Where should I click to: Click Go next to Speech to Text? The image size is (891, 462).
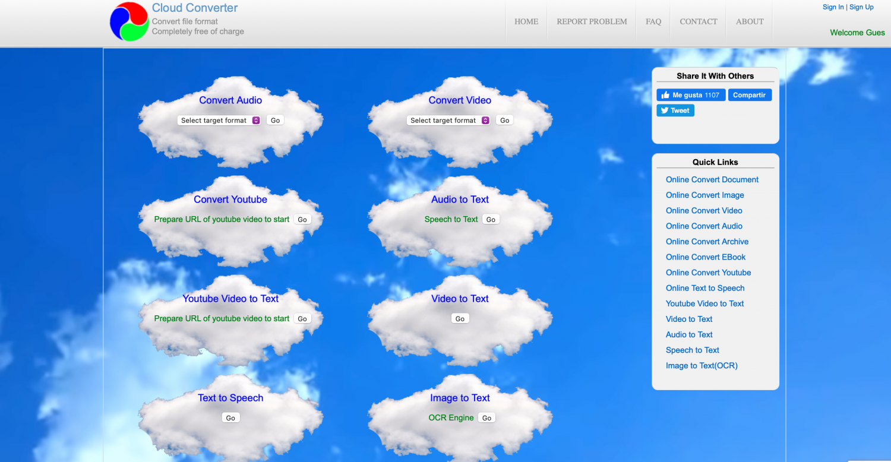[x=491, y=220]
